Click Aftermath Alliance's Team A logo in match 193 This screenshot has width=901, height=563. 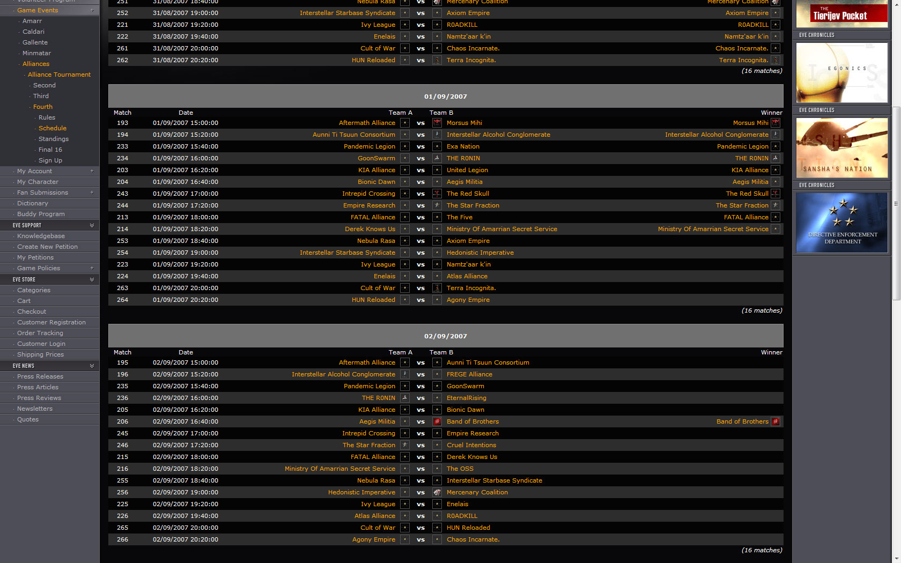405,123
